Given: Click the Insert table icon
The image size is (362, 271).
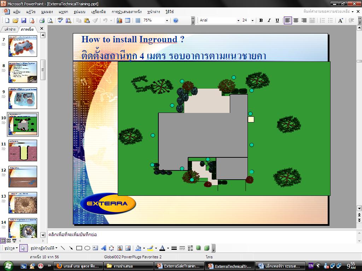Looking at the screenshot, I should [127, 20].
